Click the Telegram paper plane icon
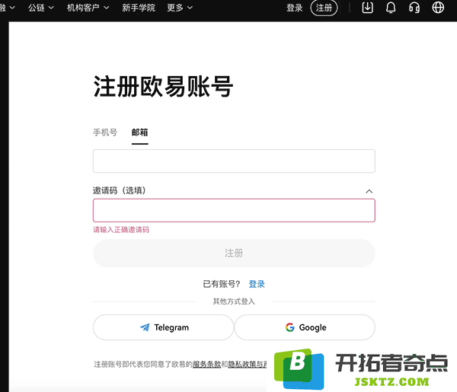Viewport: 457px width, 392px height. (x=145, y=327)
